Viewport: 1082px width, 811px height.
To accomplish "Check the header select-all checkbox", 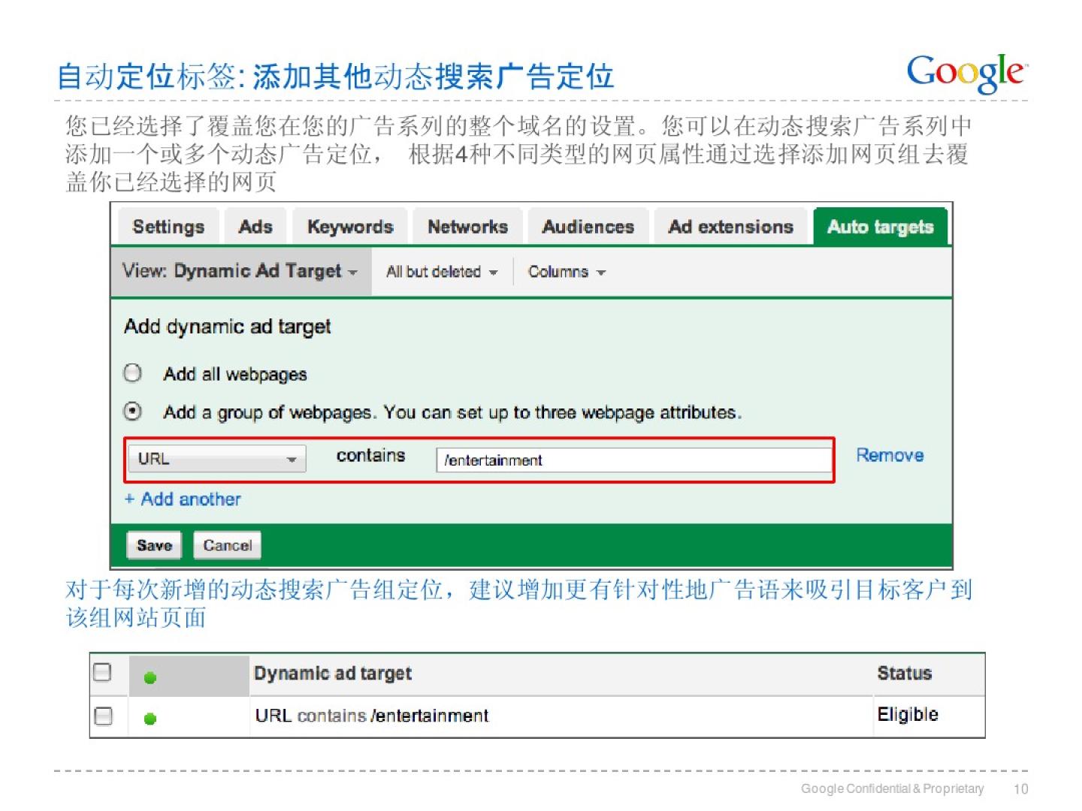I will click(102, 672).
